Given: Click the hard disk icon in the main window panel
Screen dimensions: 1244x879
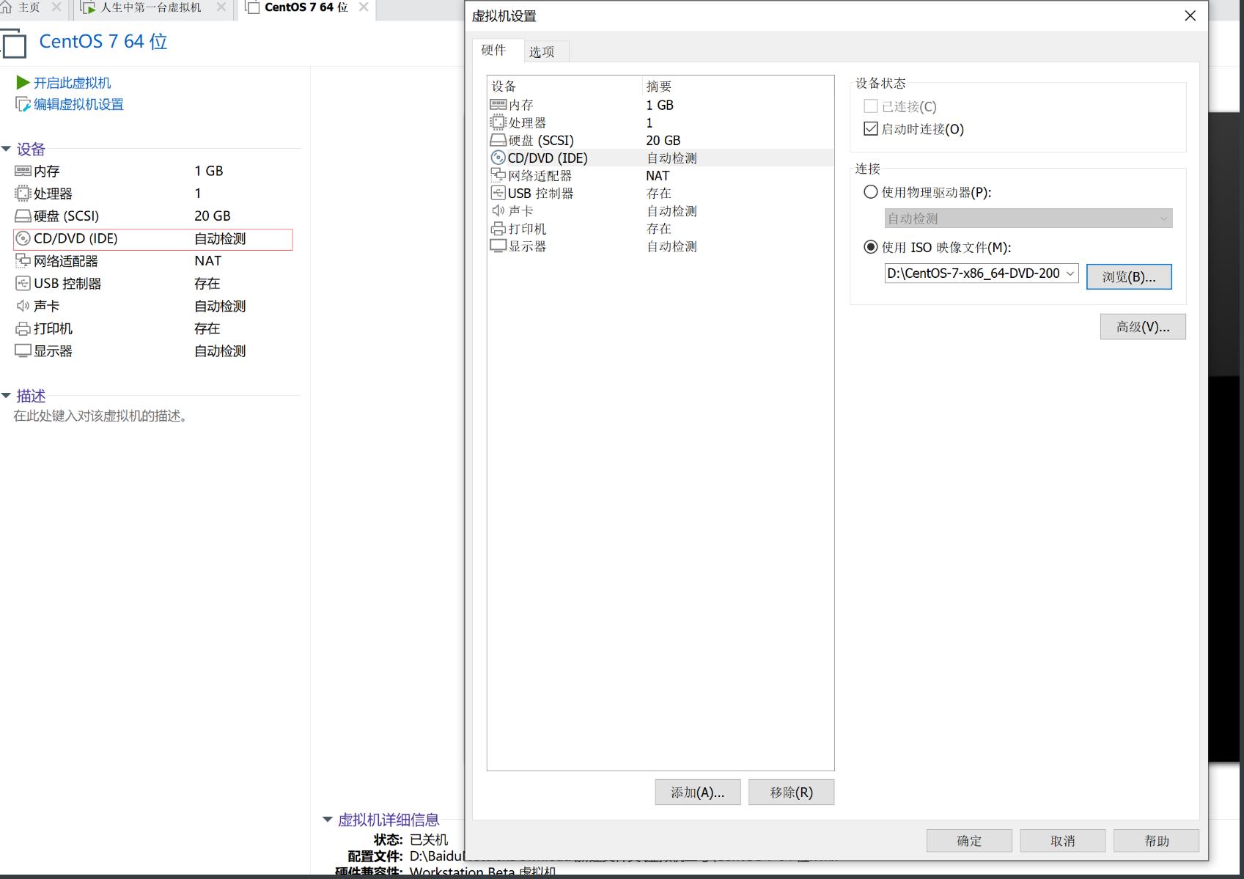Looking at the screenshot, I should click(23, 216).
